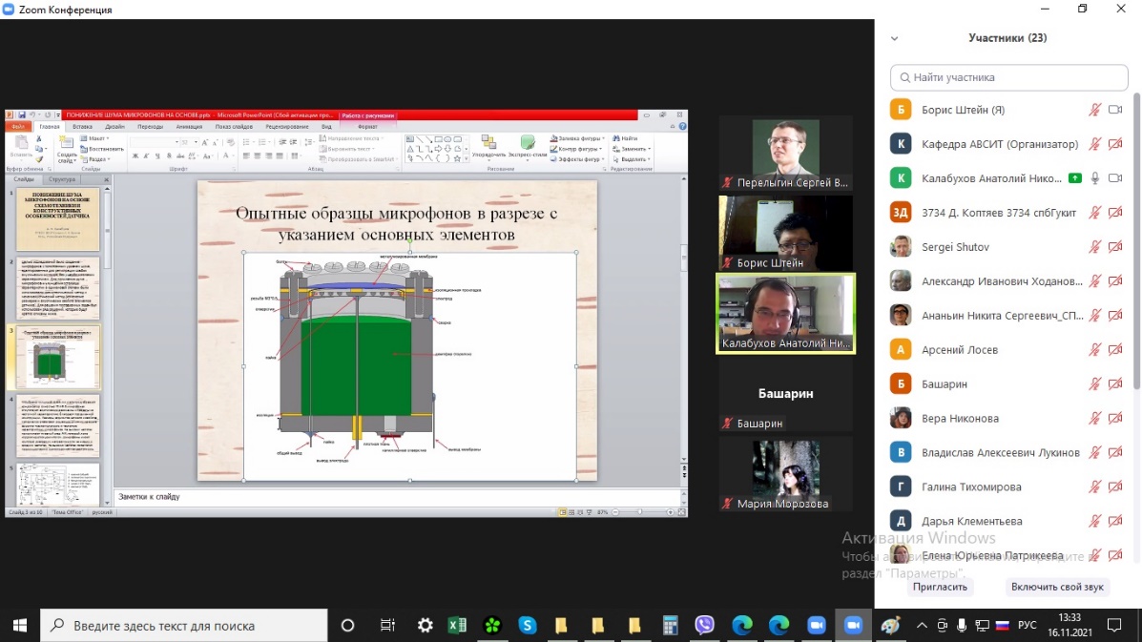Open Skype in the taskbar
This screenshot has height=642, width=1142.
tap(528, 626)
